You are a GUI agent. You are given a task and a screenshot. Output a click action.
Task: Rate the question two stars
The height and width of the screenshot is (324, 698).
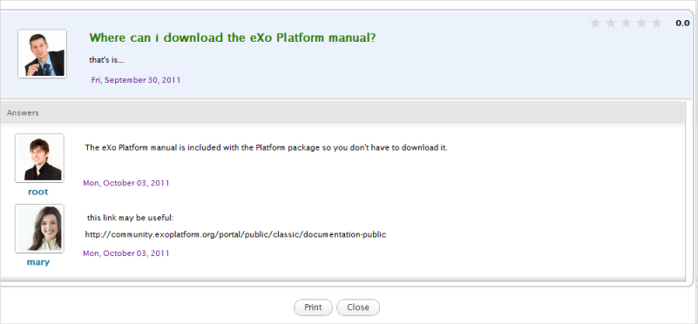point(611,23)
